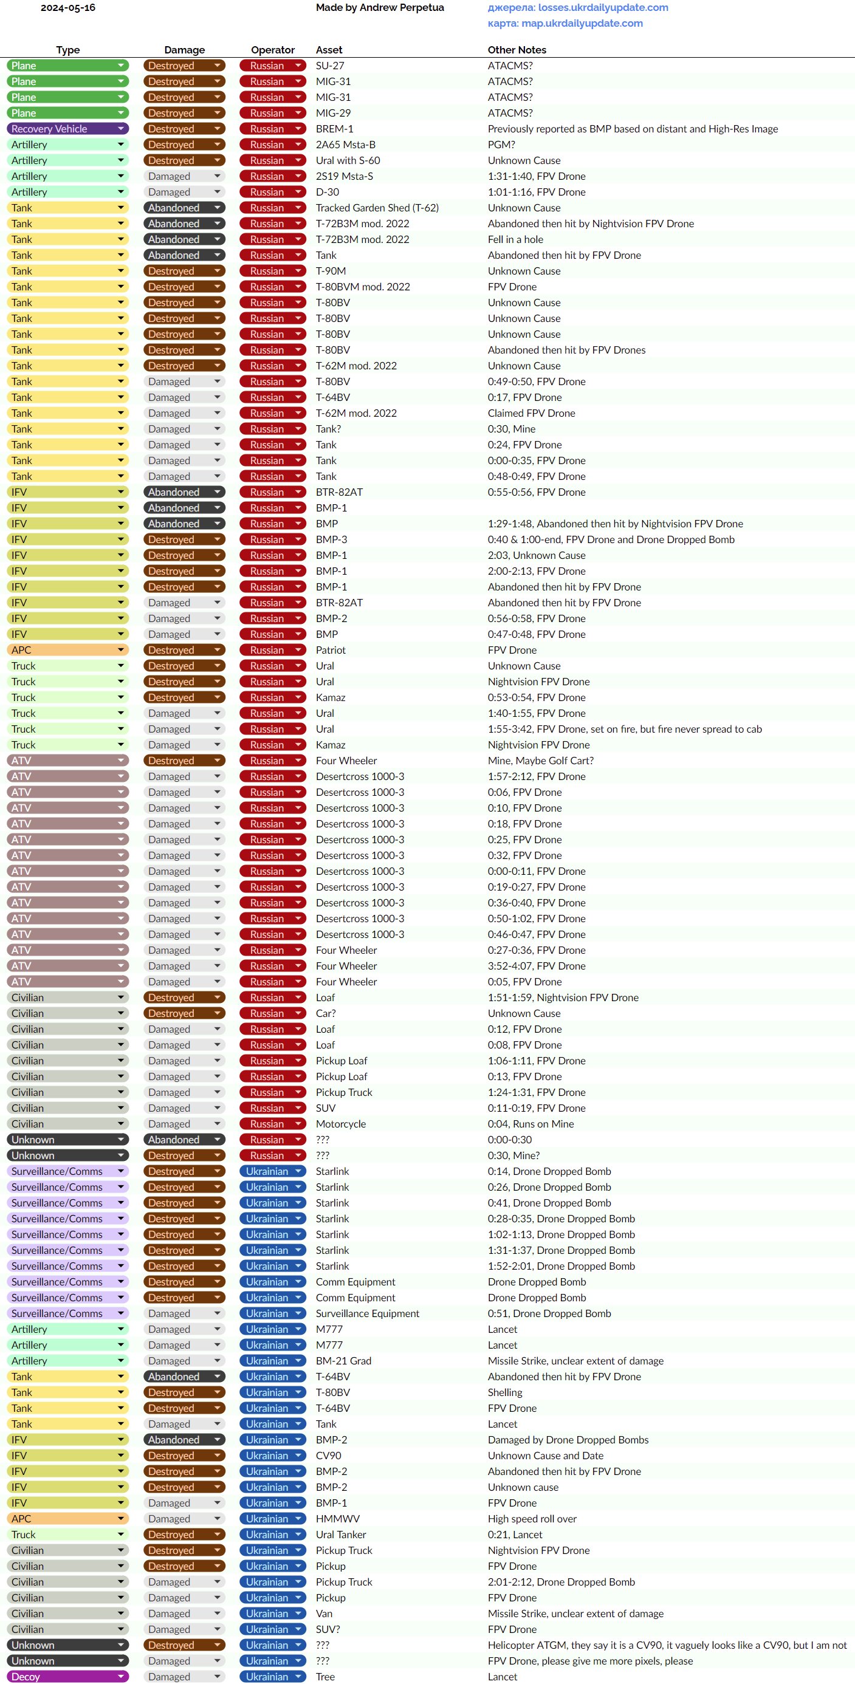
Task: Select the Other Notes column header
Action: 517,50
